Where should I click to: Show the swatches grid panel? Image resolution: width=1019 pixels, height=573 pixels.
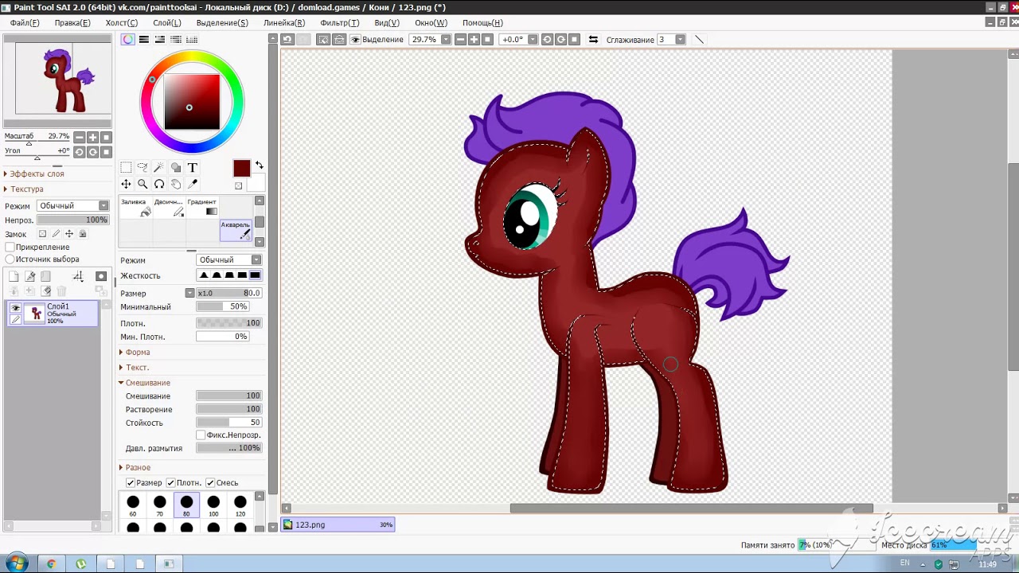pos(192,39)
